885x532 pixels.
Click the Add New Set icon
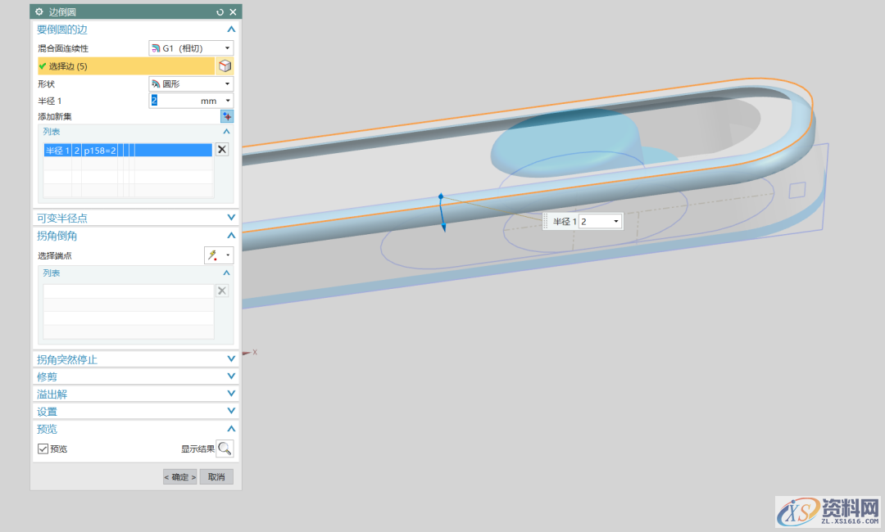pyautogui.click(x=227, y=116)
